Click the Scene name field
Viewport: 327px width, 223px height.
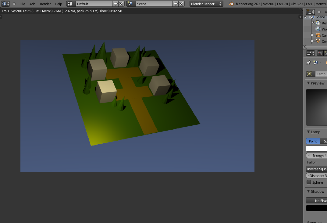coord(154,4)
